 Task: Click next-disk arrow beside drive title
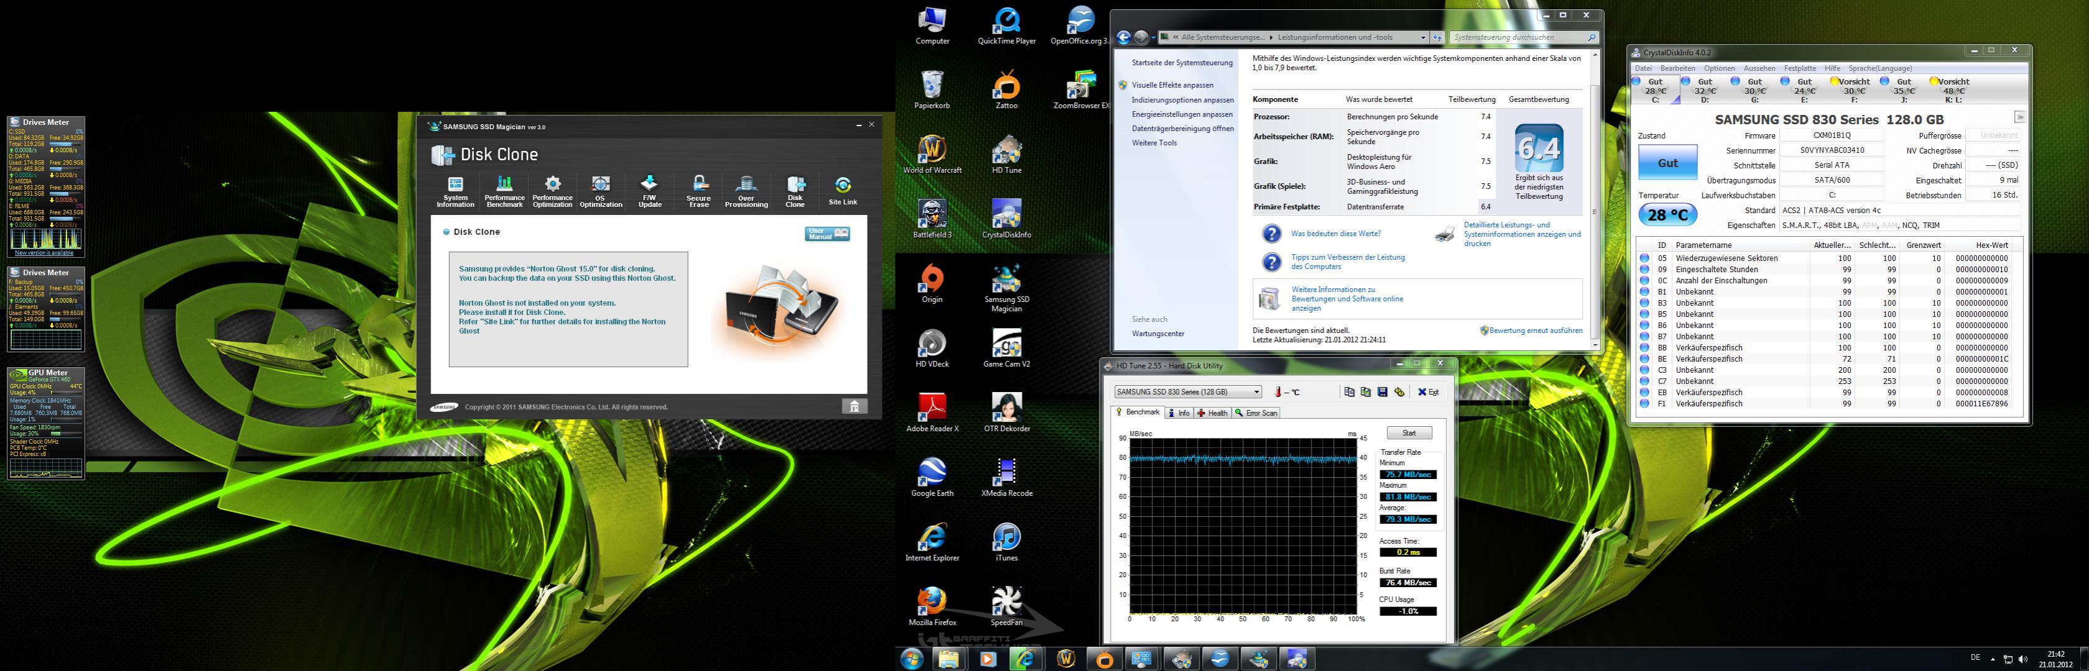pos(2019,117)
